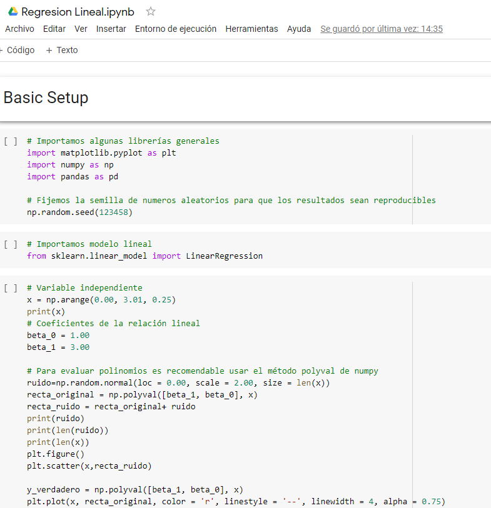Click the recta_original = np.polyval line

[143, 395]
